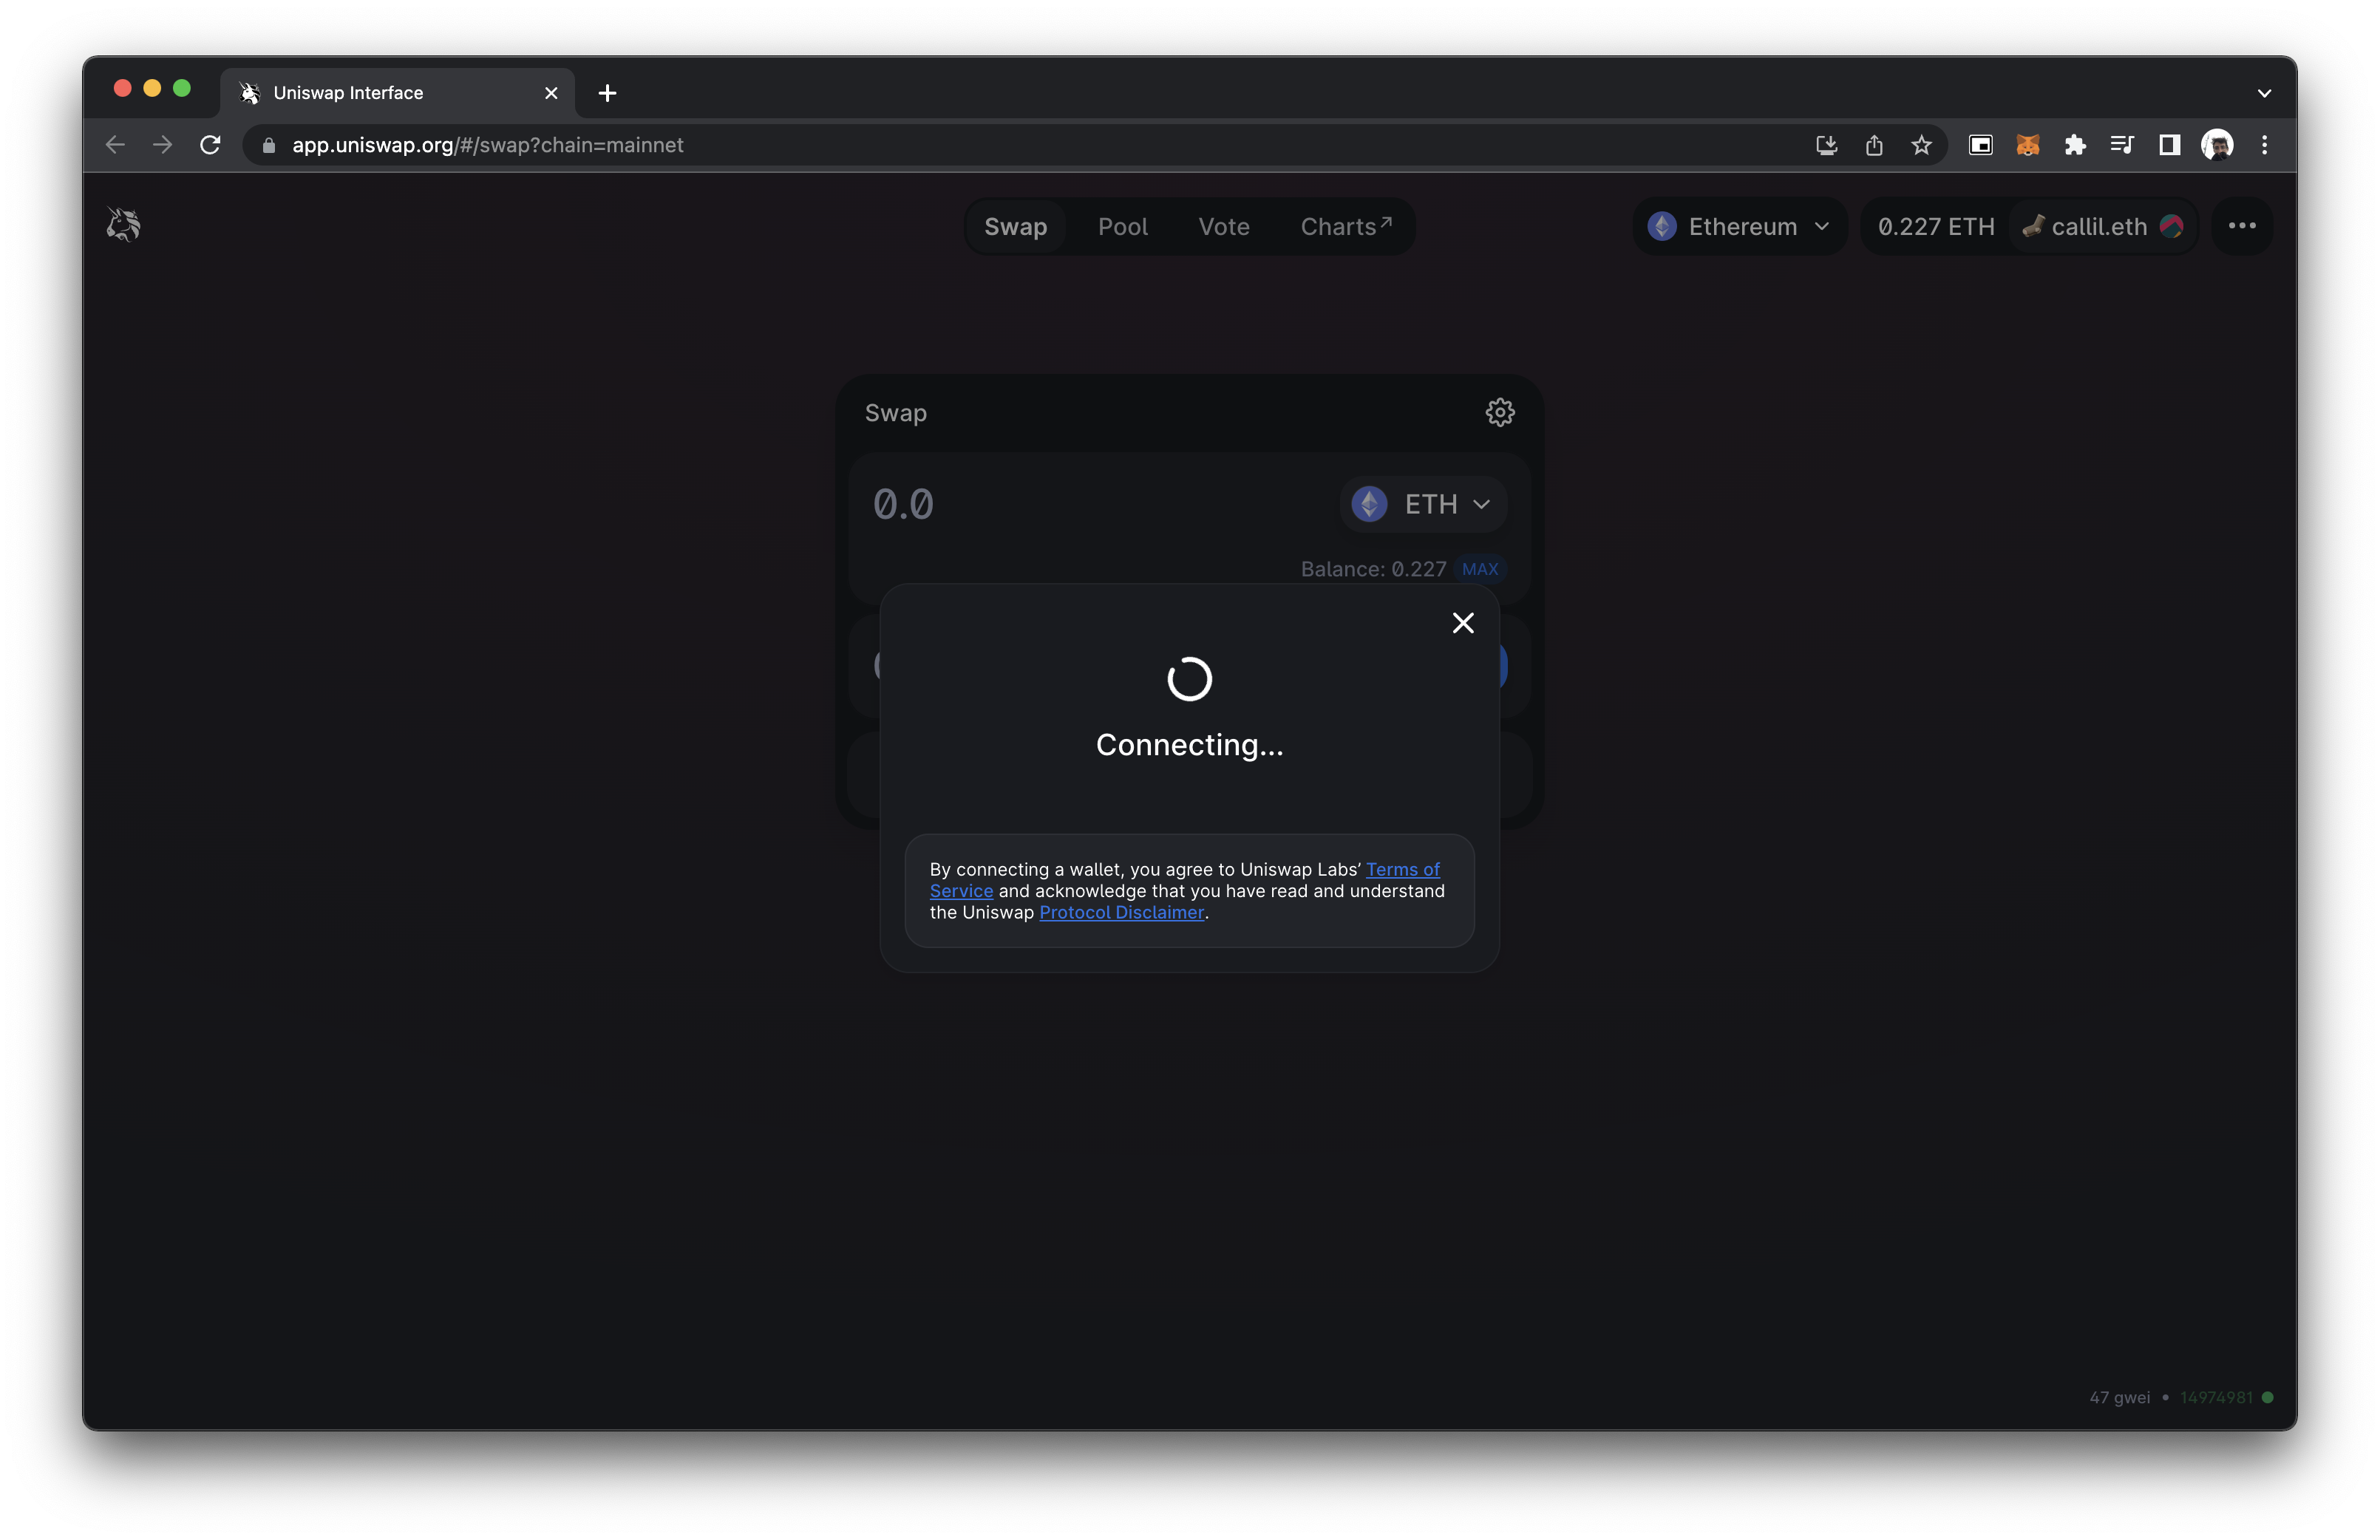Click the block number 14974981

coord(2217,1397)
